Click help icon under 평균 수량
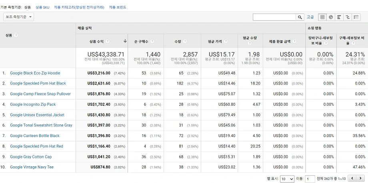The image size is (368, 183). pos(250,43)
